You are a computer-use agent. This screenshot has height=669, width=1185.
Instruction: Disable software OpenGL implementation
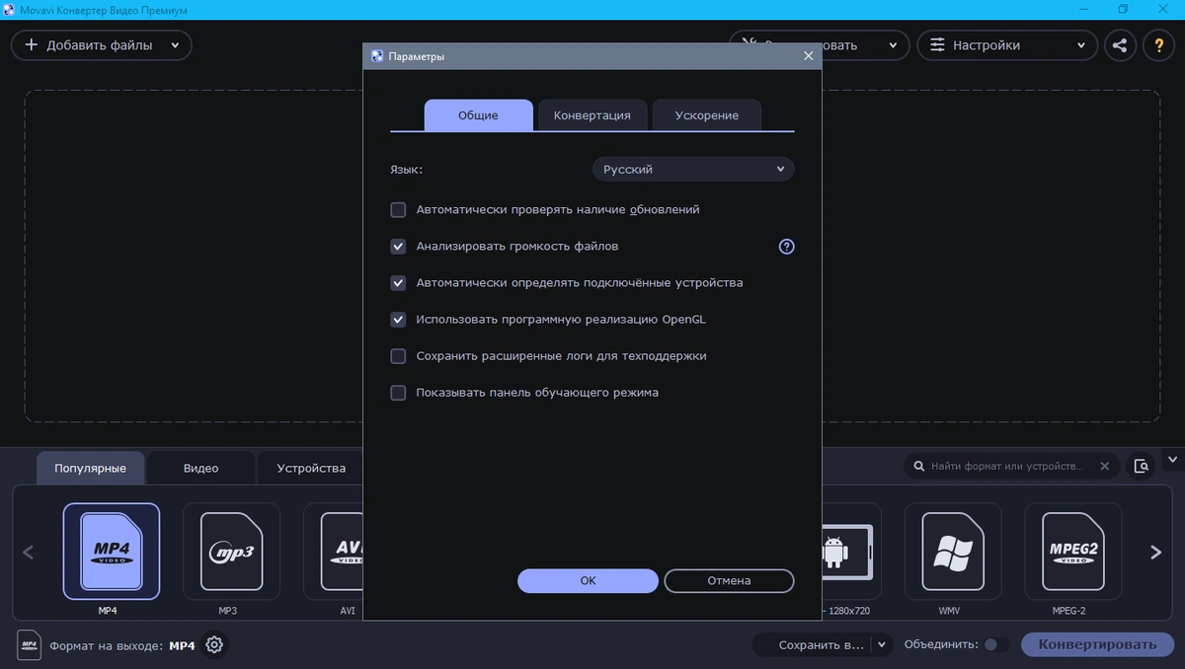[x=398, y=320]
